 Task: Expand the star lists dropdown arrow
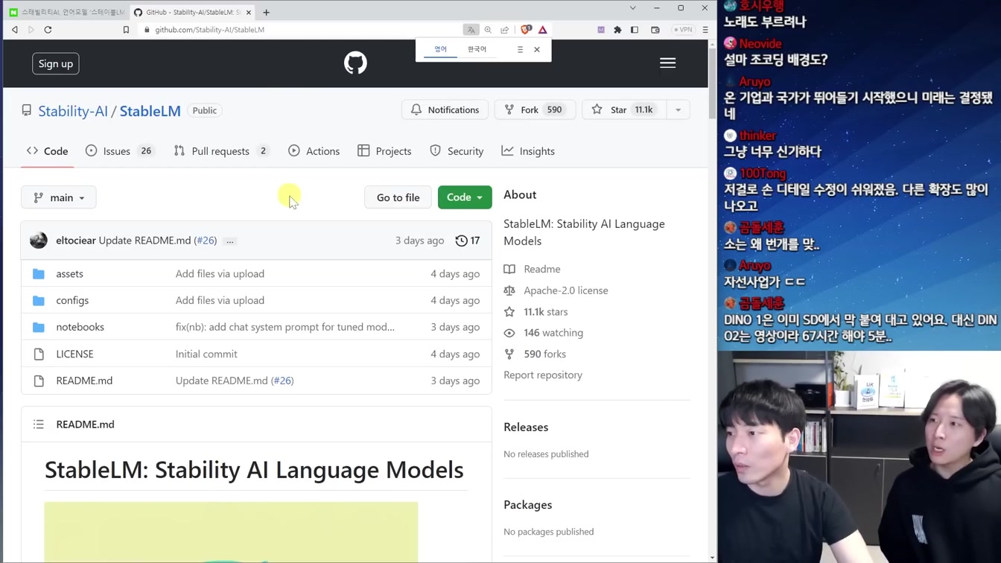678,109
